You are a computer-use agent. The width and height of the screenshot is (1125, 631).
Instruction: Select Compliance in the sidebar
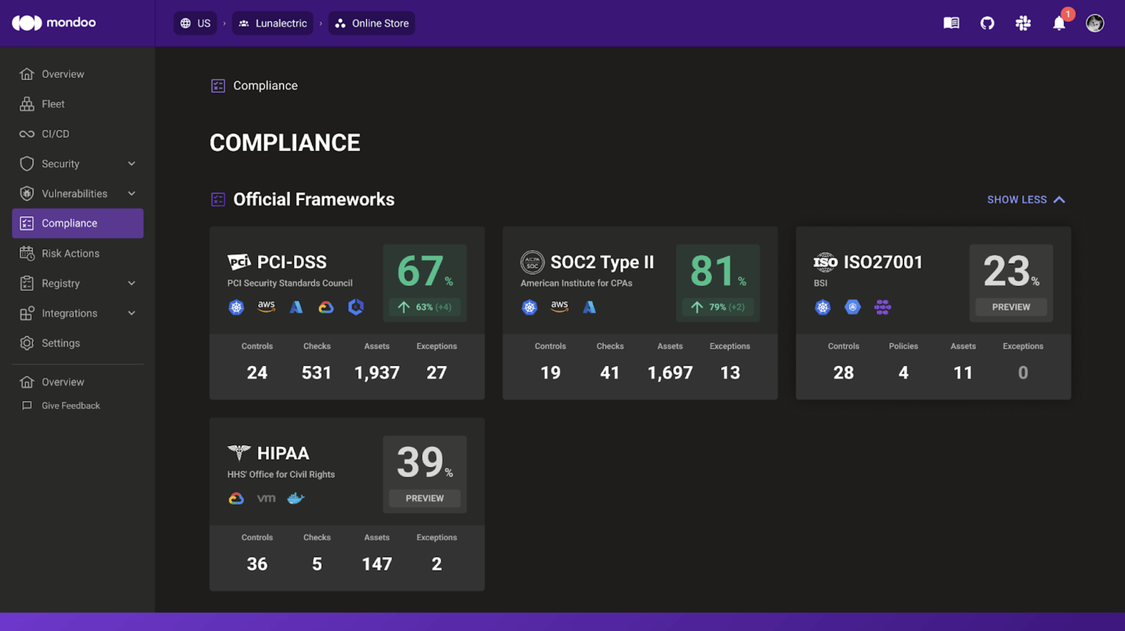78,223
